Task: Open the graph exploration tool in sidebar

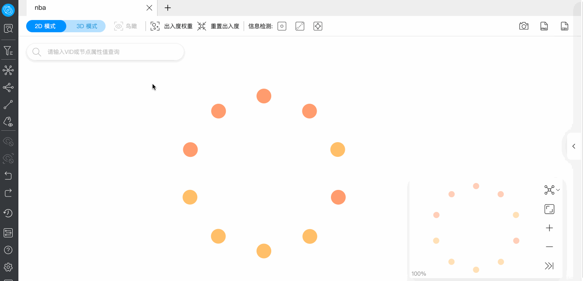Action: [8, 70]
